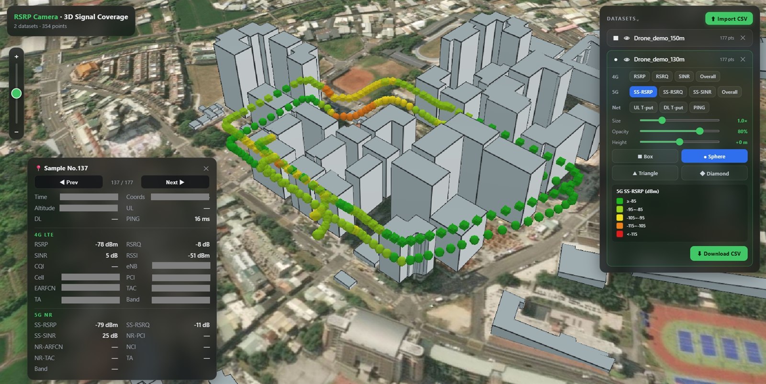Click the green ≥-85 legend swatch
Image resolution: width=766 pixels, height=384 pixels.
click(x=620, y=201)
